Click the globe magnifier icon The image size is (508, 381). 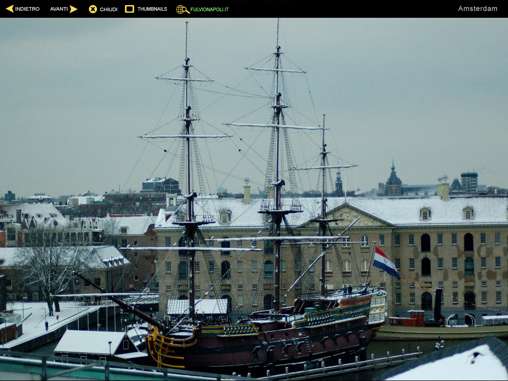pyautogui.click(x=183, y=9)
